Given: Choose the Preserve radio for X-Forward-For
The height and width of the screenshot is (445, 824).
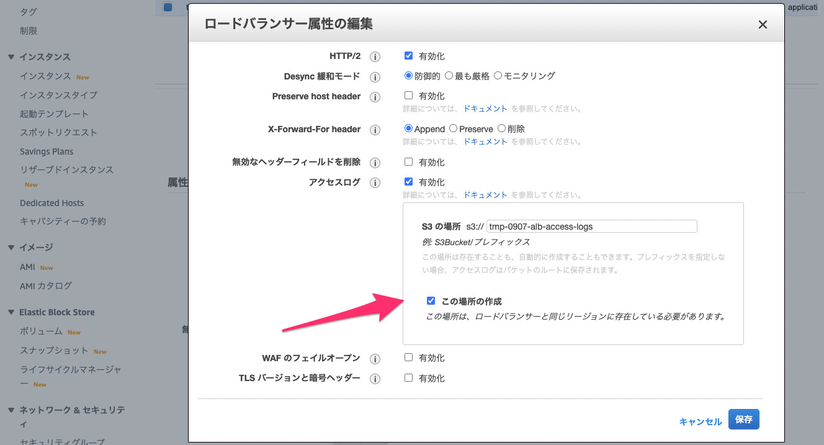Looking at the screenshot, I should click(453, 128).
